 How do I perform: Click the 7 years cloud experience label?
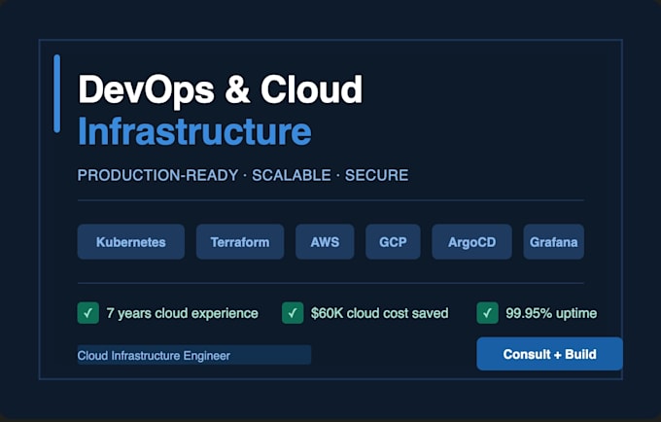182,313
